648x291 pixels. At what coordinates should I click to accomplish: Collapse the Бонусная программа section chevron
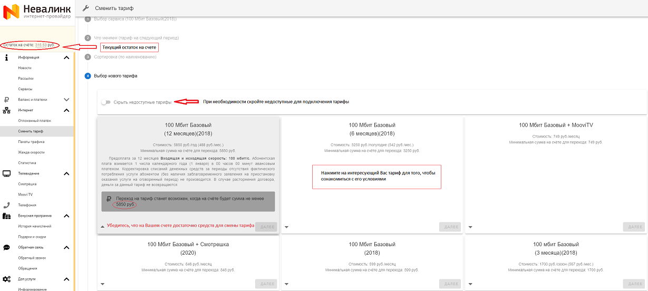tap(66, 216)
